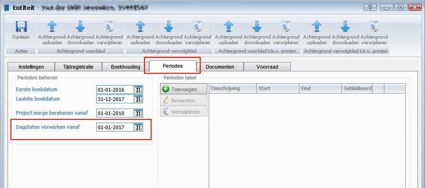Image resolution: width=425 pixels, height=188 pixels.
Task: Go to the Voorraad tab
Action: tap(267, 67)
